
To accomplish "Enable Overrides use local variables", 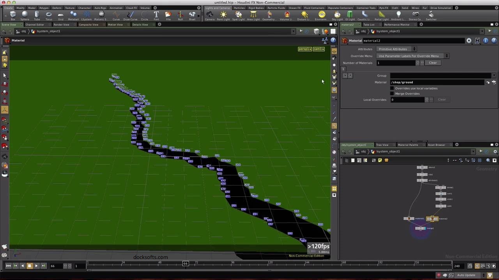I will click(392, 88).
